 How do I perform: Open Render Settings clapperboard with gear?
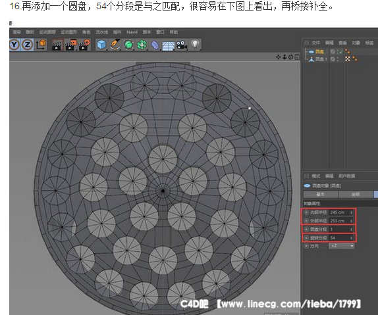(84, 45)
